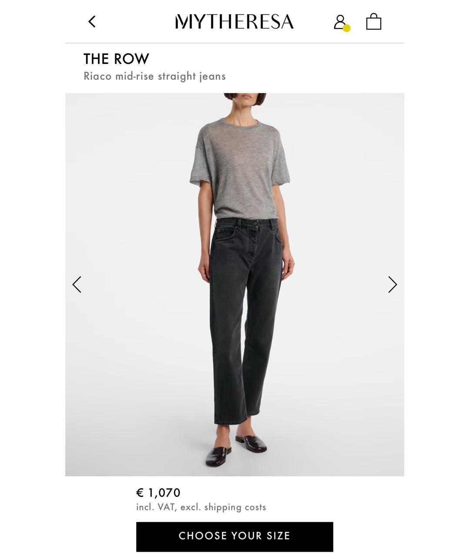
Task: Return to the previous page via back chevron
Action: pos(92,21)
